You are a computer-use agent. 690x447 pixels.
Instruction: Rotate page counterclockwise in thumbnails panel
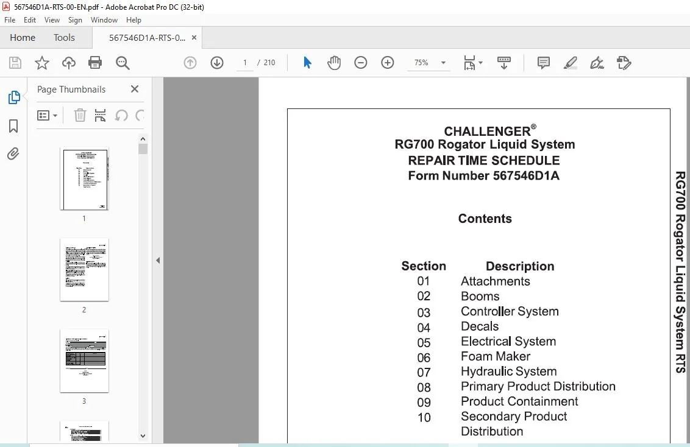121,116
